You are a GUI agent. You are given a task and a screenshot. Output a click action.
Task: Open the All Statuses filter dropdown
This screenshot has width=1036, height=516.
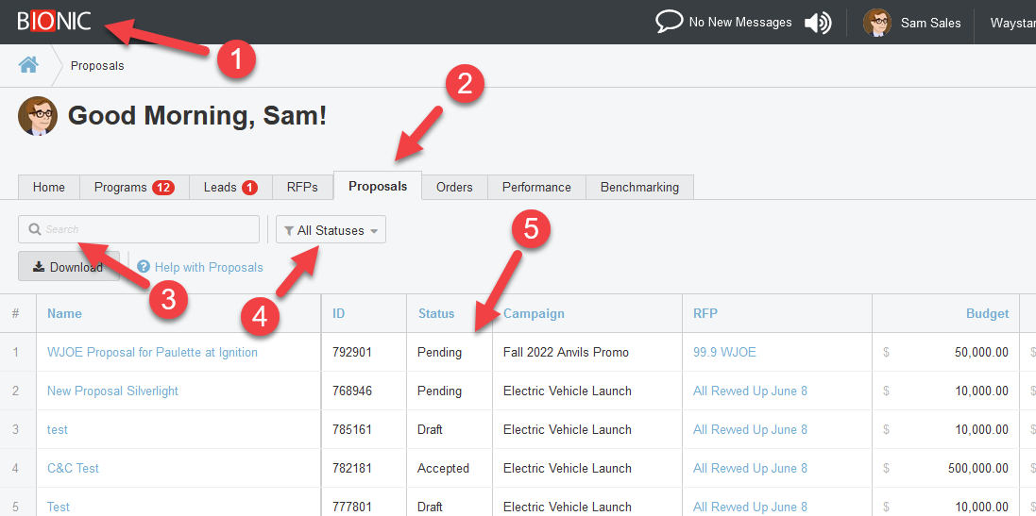pos(331,230)
